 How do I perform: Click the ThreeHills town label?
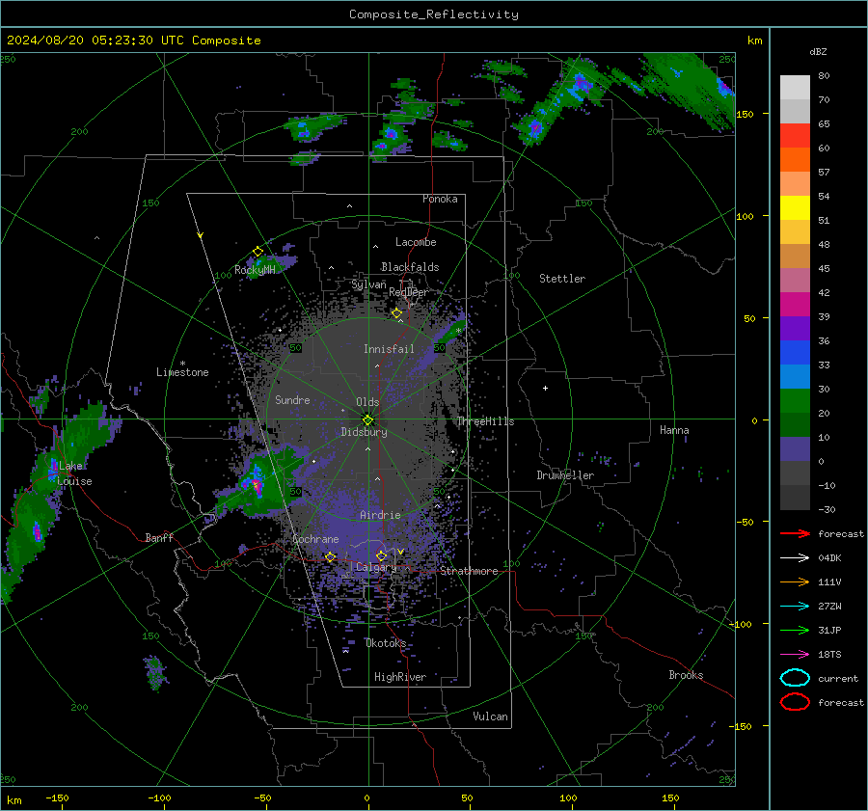pos(485,421)
